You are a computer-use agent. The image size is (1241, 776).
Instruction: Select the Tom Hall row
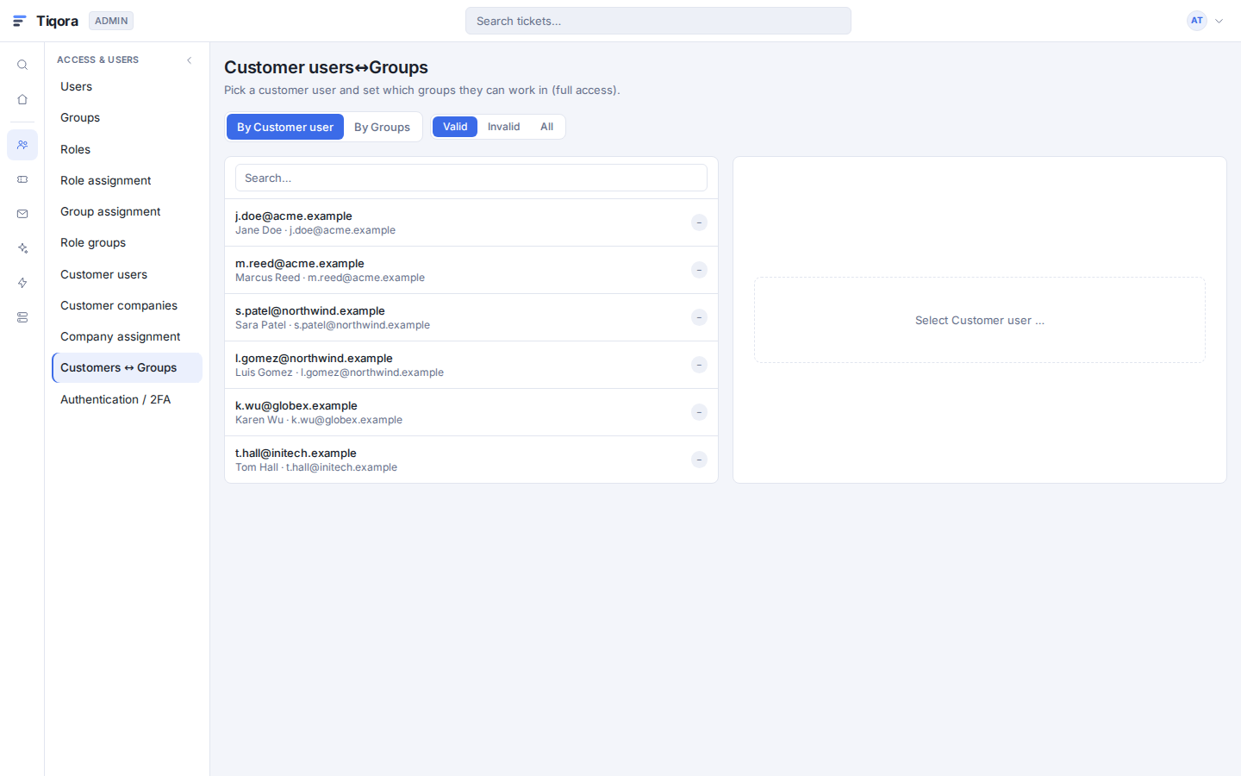click(471, 460)
